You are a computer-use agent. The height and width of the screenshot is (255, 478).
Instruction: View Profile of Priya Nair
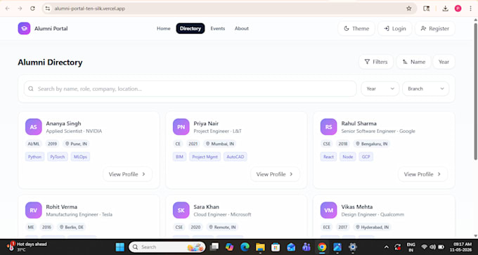[275, 174]
